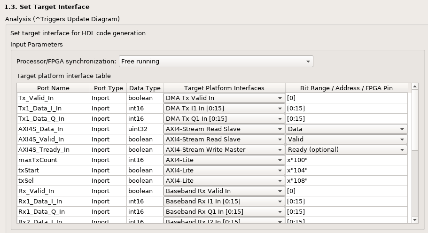Expand the DMA Tx Q1 In dropdown

coord(224,119)
